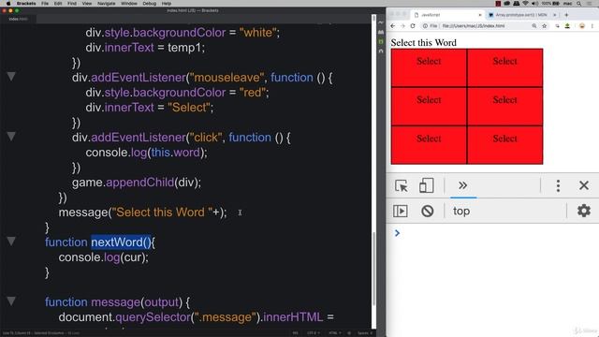Collapse the nextWord function fold triangle
This screenshot has width=599, height=337.
[11, 242]
